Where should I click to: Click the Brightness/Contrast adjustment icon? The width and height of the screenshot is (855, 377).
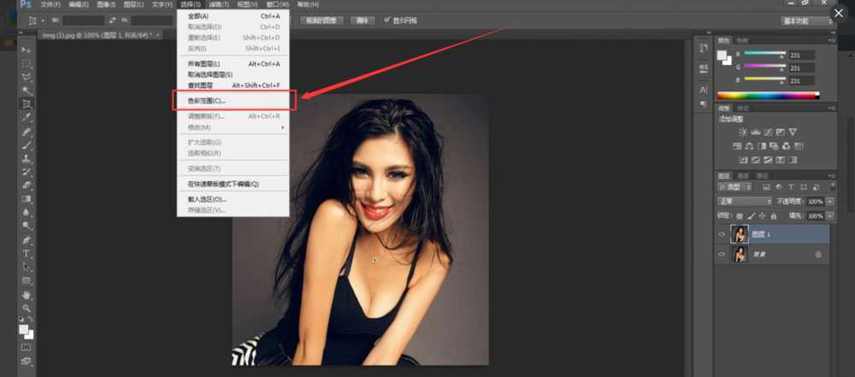[742, 133]
